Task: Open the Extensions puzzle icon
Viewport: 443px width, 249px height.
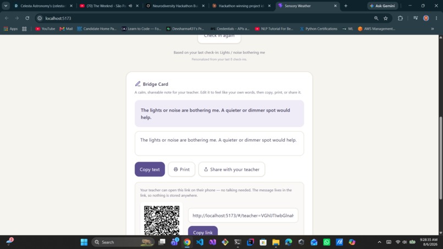Action: [x=400, y=18]
